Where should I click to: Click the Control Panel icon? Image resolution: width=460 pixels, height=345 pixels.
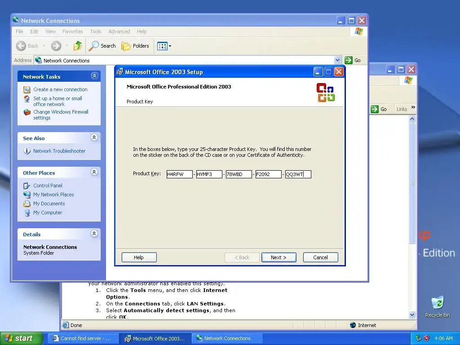point(27,186)
